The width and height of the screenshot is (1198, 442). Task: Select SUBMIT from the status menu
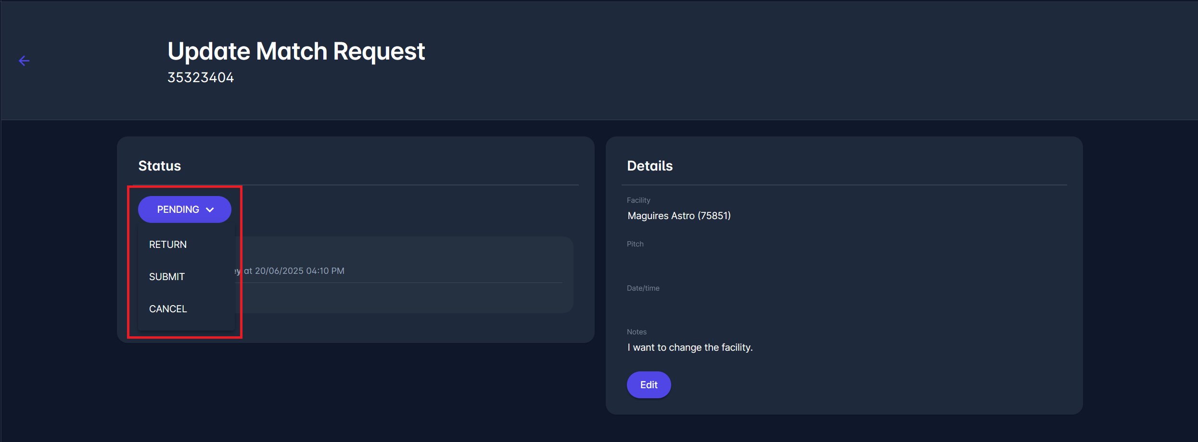pyautogui.click(x=166, y=276)
